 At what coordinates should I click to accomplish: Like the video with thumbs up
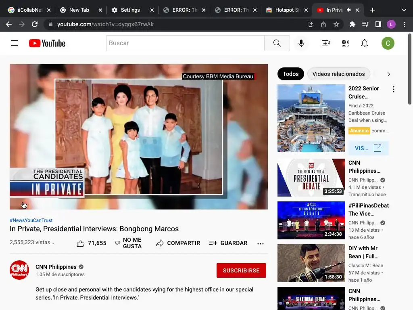click(x=81, y=243)
